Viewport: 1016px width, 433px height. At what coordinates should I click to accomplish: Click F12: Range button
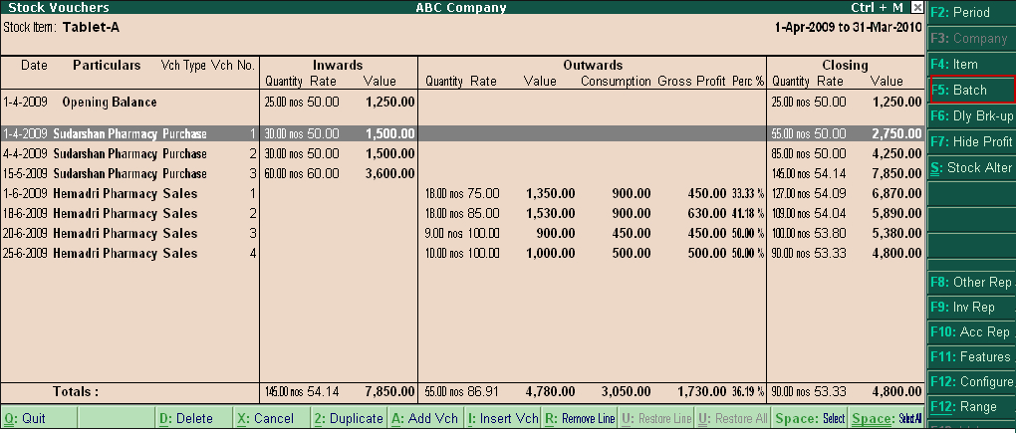point(971,406)
